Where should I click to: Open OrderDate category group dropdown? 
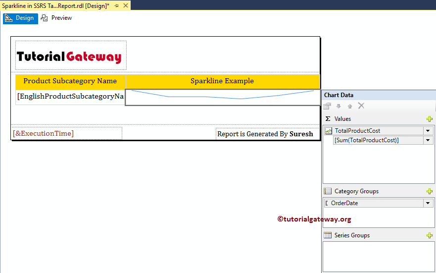428,203
